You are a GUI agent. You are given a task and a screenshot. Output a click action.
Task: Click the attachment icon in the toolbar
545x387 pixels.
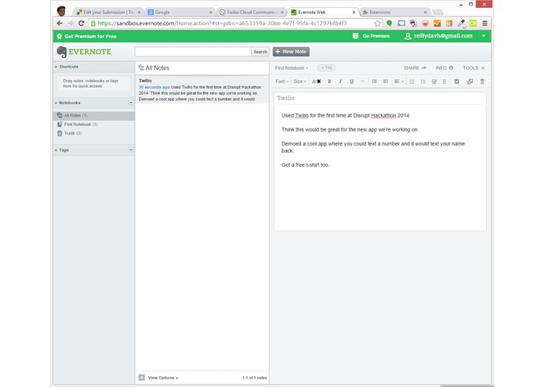444,81
